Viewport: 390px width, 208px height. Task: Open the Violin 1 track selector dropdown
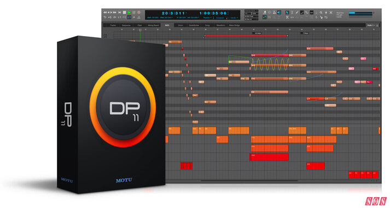tap(370, 25)
